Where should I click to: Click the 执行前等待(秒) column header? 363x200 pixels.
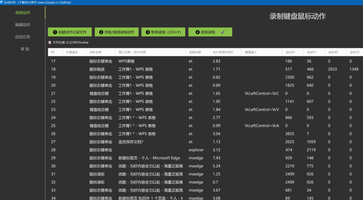tap(223, 52)
